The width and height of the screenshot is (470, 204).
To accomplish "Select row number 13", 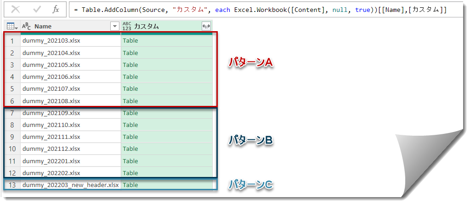I will tap(12, 185).
